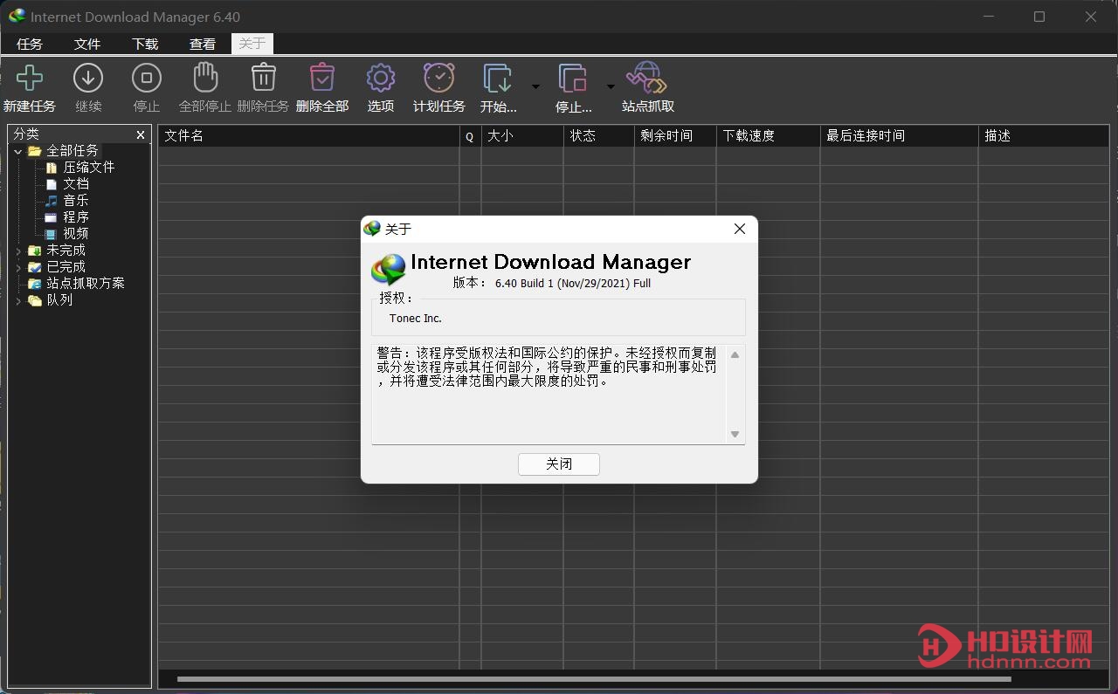The height and width of the screenshot is (694, 1118).
Task: Click the 删除任务 trash icon
Action: coord(264,77)
